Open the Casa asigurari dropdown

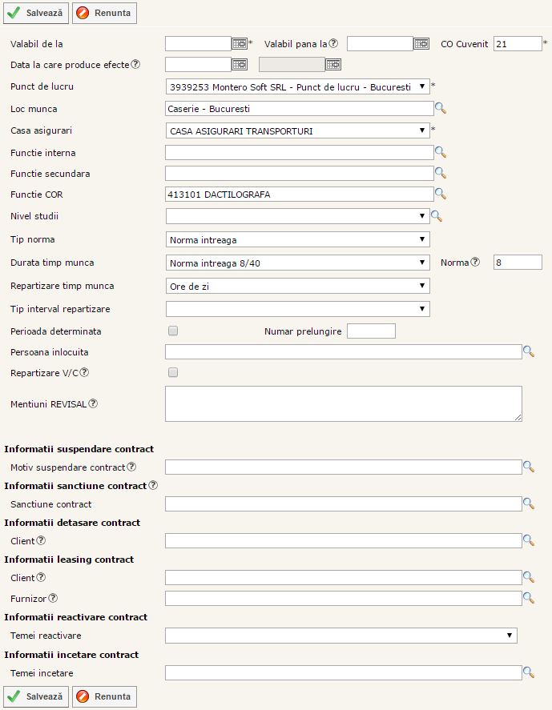pos(297,130)
